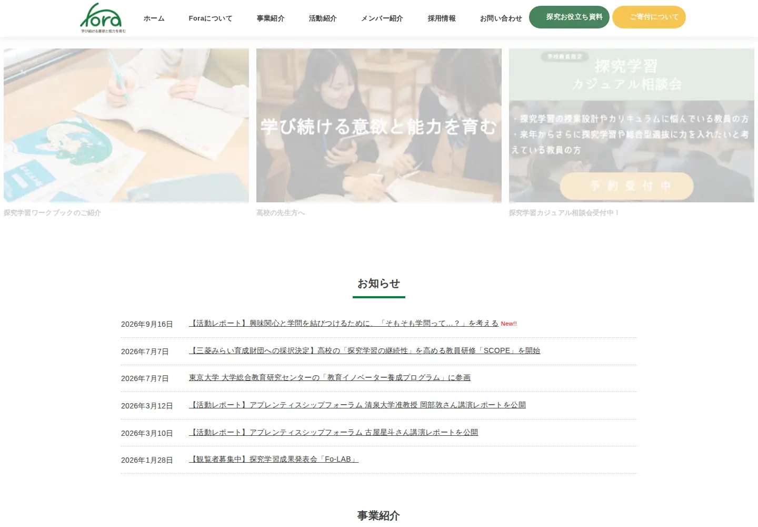Click caption 探究学習ワークブックのご紹介

click(52, 213)
